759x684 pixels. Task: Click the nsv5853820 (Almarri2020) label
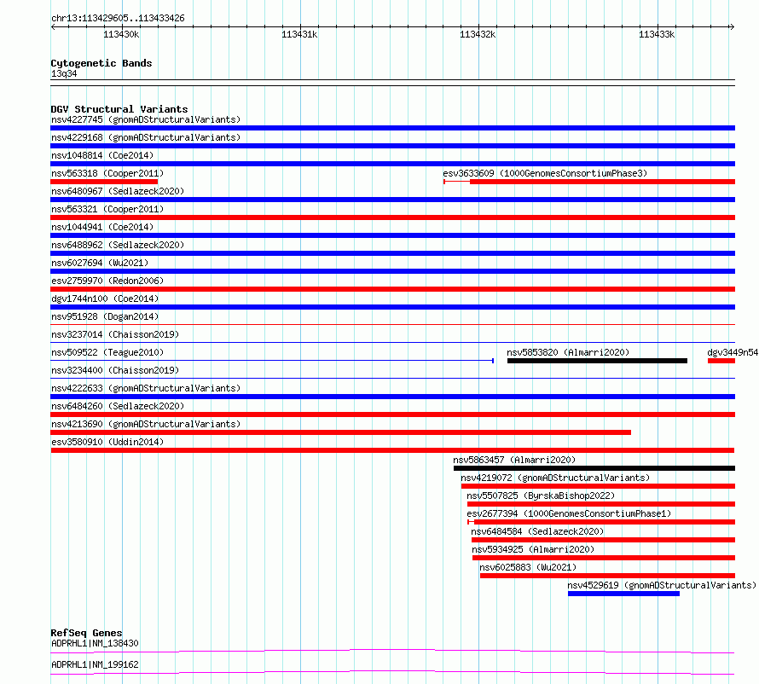coord(568,352)
